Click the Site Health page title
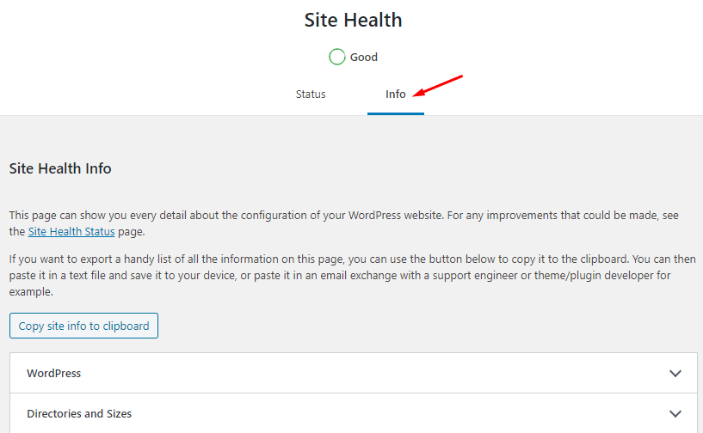Viewport: 703px width, 433px height. 353,20
